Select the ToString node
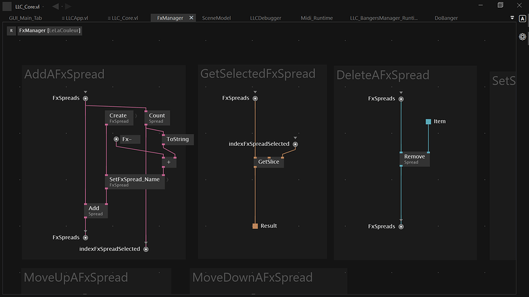Screen dimensions: 529x297 point(177,139)
